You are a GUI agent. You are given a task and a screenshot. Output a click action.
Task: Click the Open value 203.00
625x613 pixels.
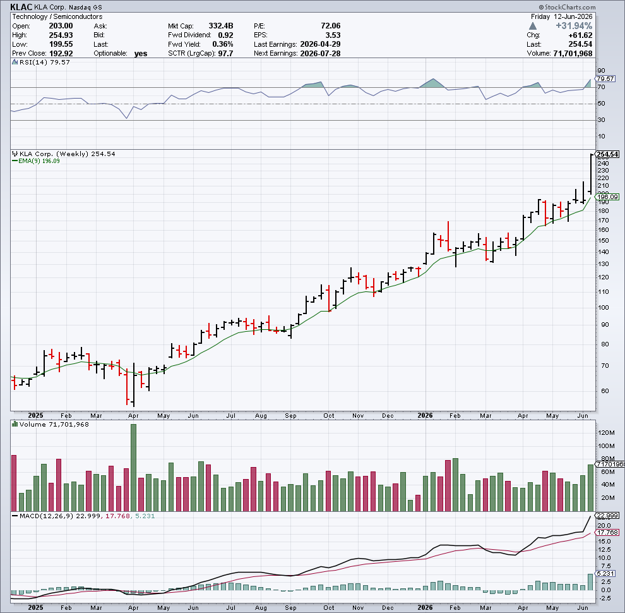point(61,26)
